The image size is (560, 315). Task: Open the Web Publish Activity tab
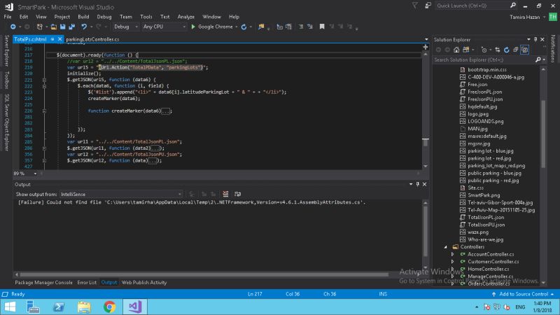[x=144, y=283]
